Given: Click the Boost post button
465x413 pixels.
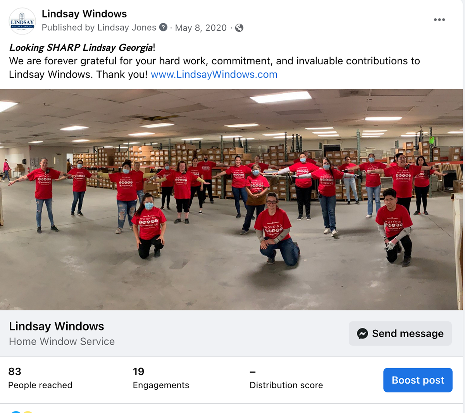Looking at the screenshot, I should pyautogui.click(x=418, y=380).
